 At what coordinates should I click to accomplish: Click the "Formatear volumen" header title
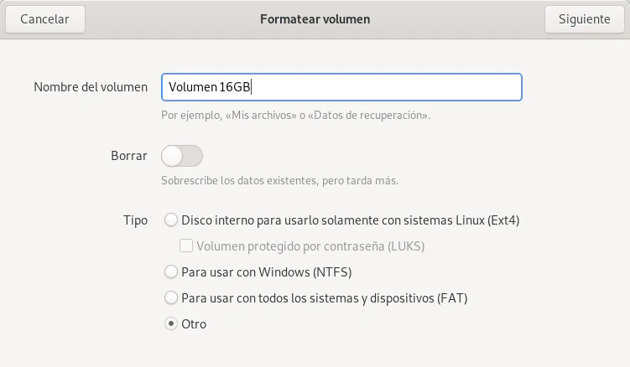pyautogui.click(x=315, y=18)
